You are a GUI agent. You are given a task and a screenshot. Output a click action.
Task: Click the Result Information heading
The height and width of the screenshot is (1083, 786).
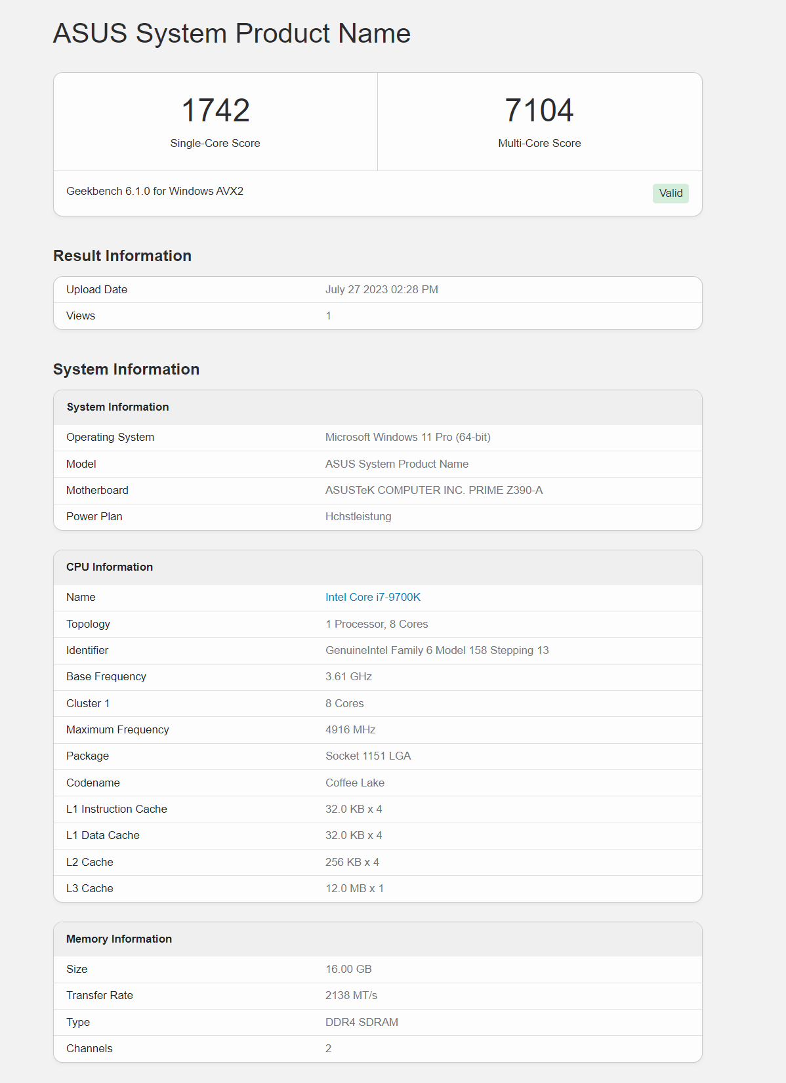[x=122, y=256]
